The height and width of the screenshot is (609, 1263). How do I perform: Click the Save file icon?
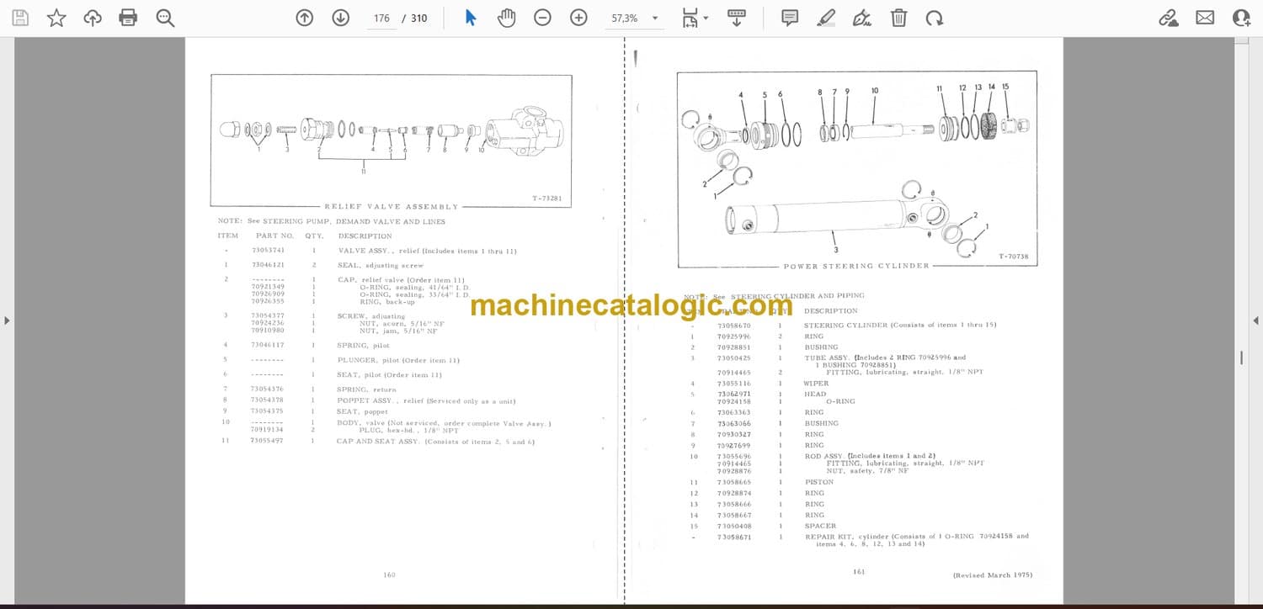[20, 18]
